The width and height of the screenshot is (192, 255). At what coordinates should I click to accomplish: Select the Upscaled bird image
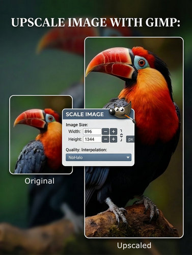coord(134,138)
